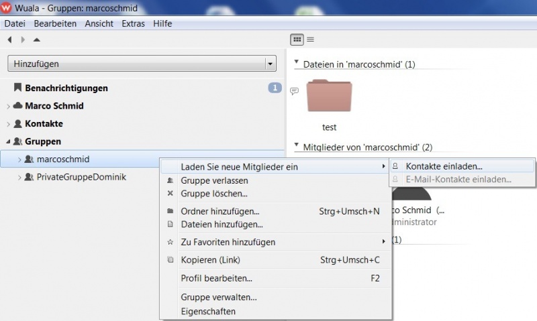
Task: Click the 'test' folder name label
Action: point(329,127)
